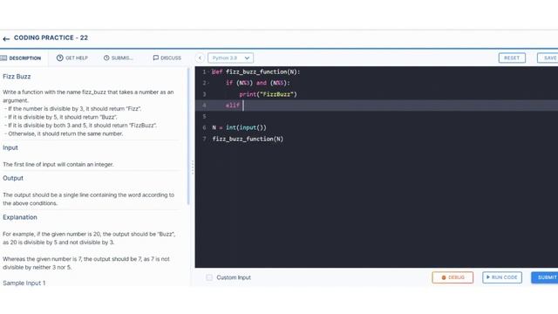Collapse the description panel with chevron button
The width and height of the screenshot is (558, 314).
(200, 58)
